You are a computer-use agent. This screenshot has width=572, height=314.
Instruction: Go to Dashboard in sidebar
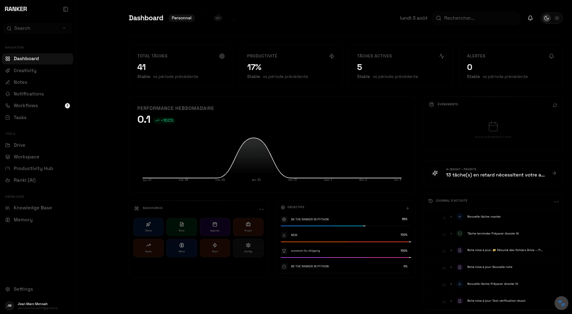[37, 59]
